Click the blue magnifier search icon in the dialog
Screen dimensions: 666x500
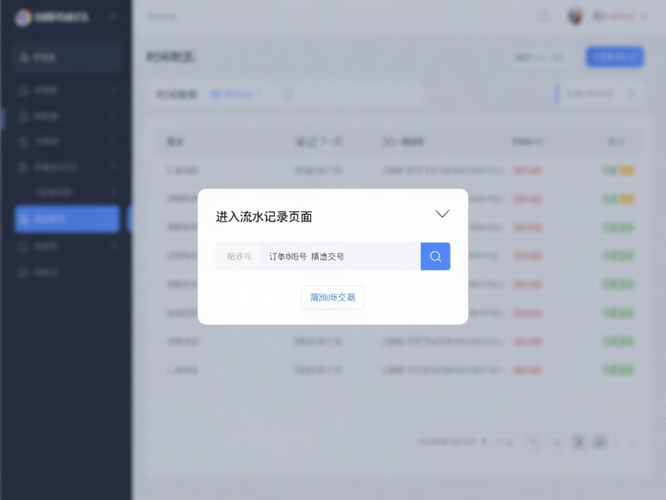[x=434, y=256]
